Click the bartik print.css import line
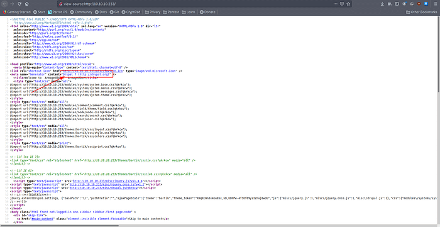This screenshot has height=227, width=440. (68, 147)
